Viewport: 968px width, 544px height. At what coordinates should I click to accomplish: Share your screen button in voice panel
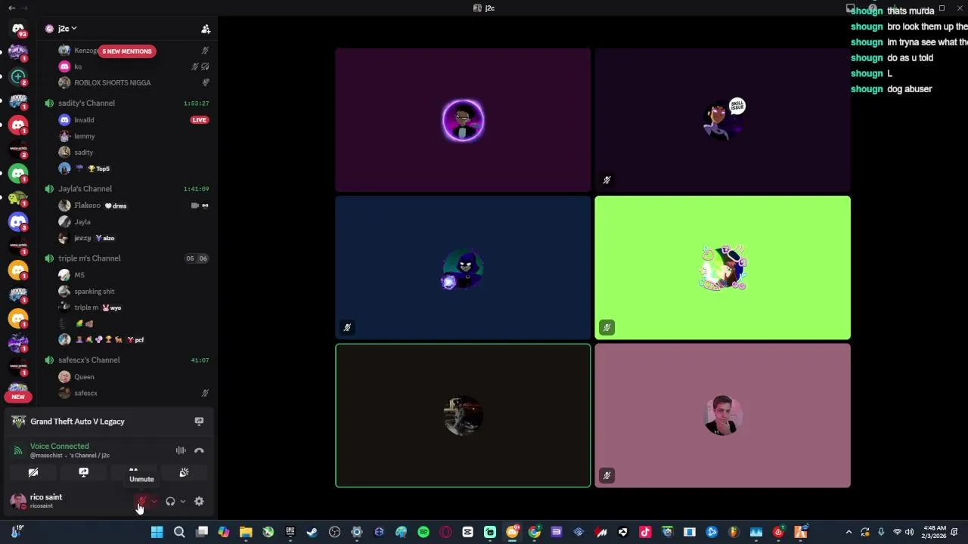tap(83, 473)
